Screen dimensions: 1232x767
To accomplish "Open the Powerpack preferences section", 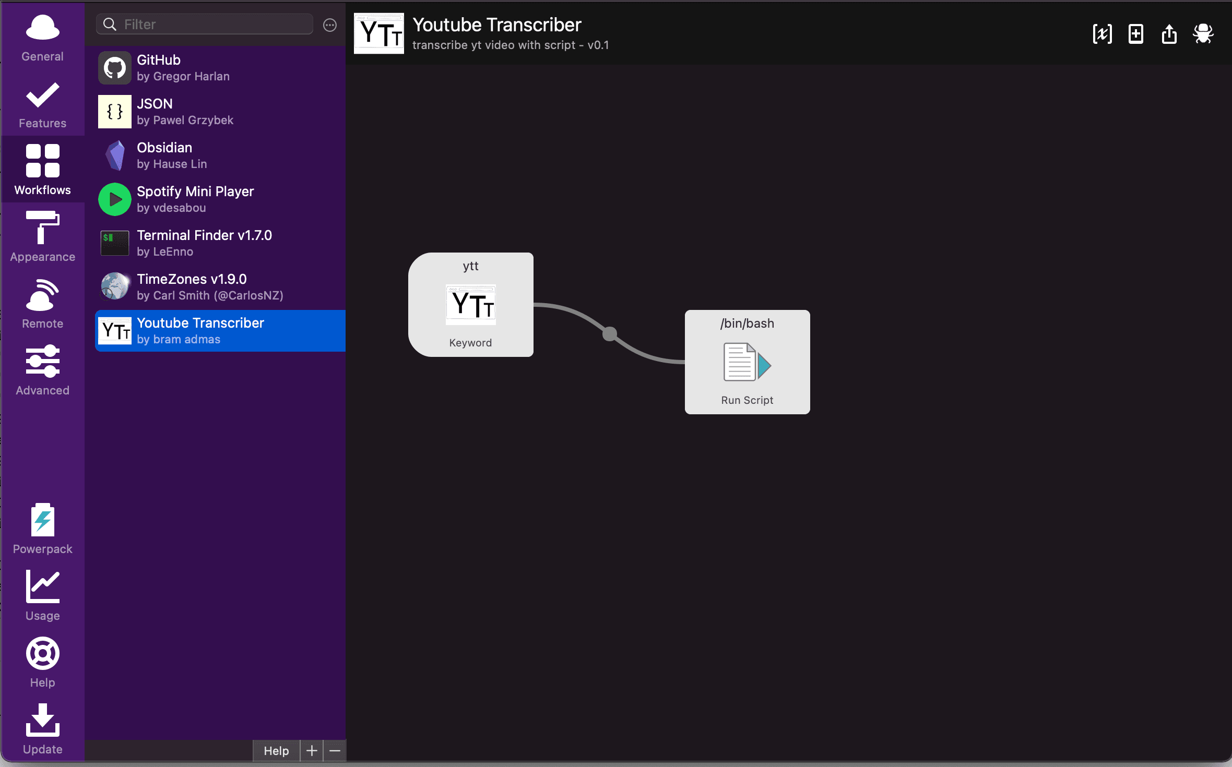I will point(42,529).
